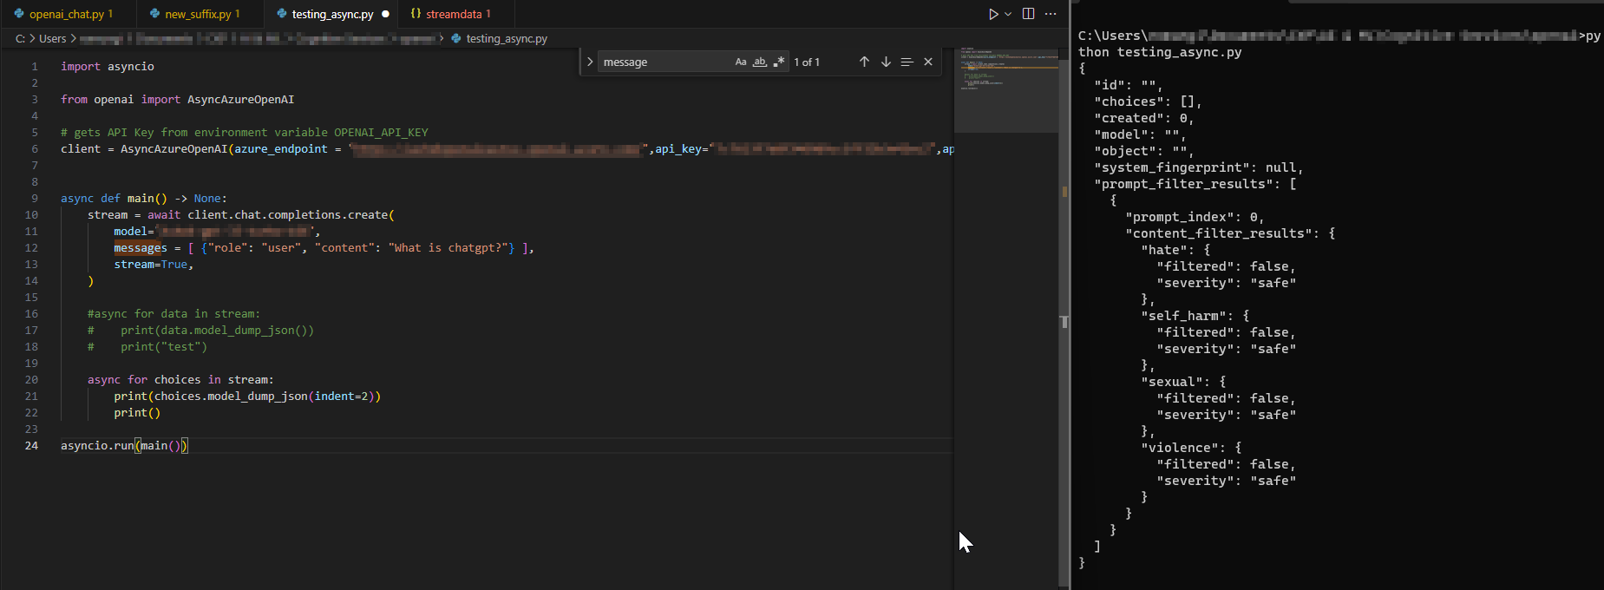Viewport: 1604px width, 590px height.
Task: Open the streamdata tab
Action: tap(453, 14)
